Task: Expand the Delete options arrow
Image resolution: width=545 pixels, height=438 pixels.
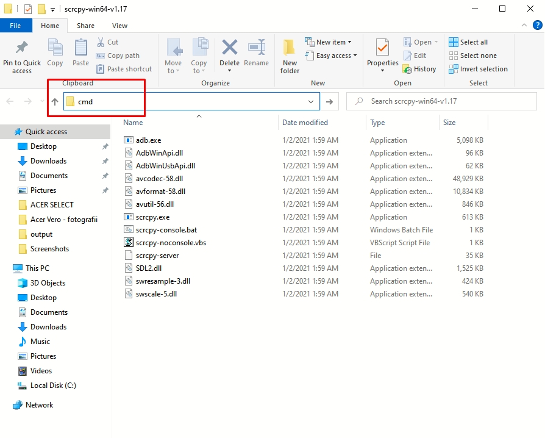Action: (x=229, y=71)
